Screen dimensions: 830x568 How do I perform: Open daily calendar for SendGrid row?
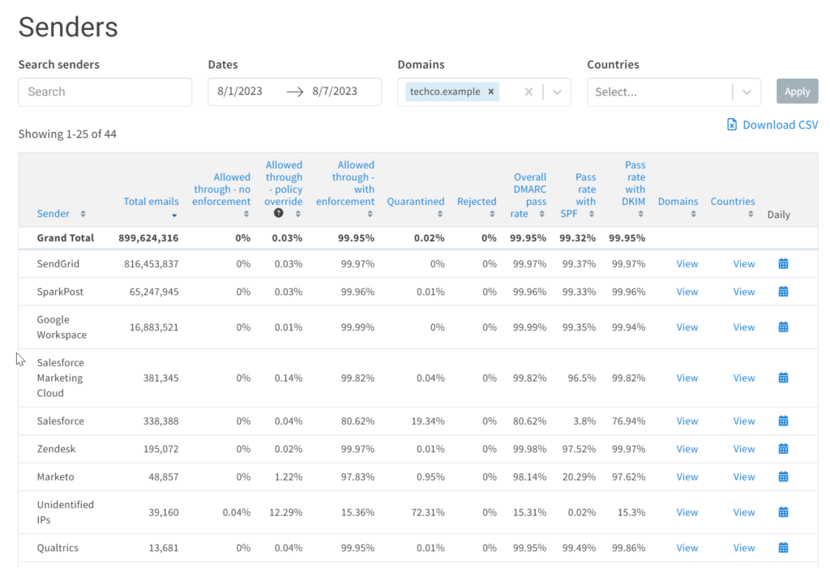point(784,263)
